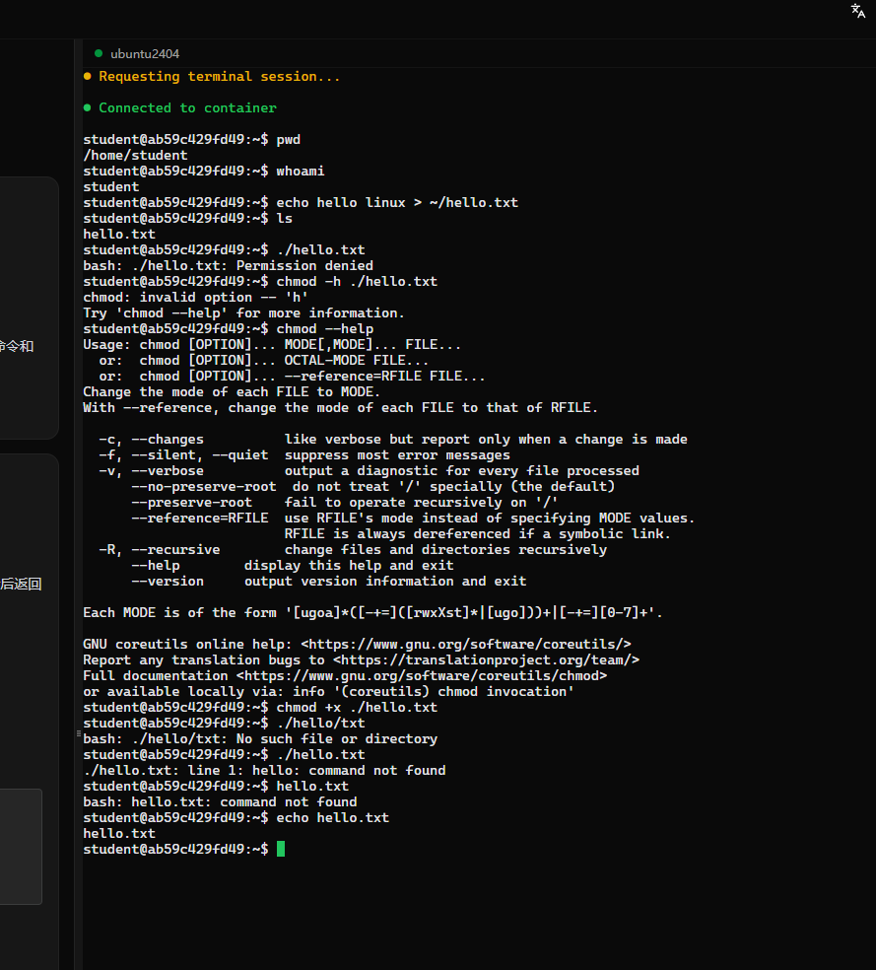Click 'bash: ./hello.txt: Permission denied' error
This screenshot has width=876, height=970.
tap(229, 266)
